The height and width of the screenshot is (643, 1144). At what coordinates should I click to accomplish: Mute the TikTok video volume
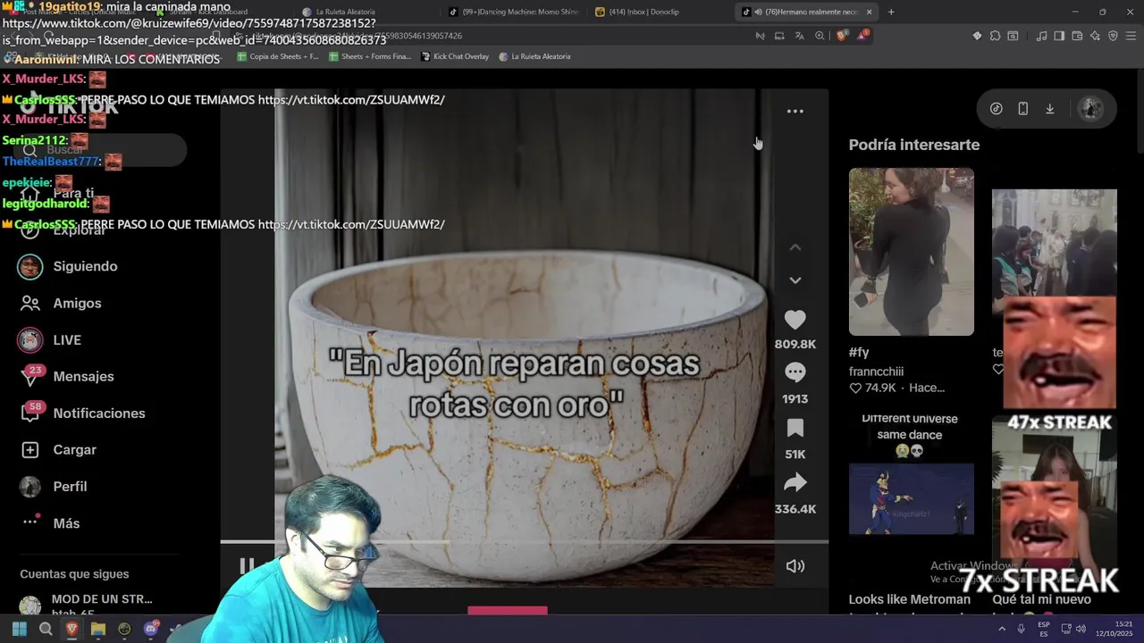795,566
